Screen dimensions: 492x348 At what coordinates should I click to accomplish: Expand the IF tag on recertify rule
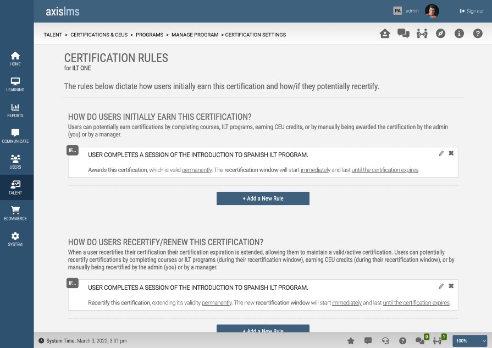click(73, 283)
